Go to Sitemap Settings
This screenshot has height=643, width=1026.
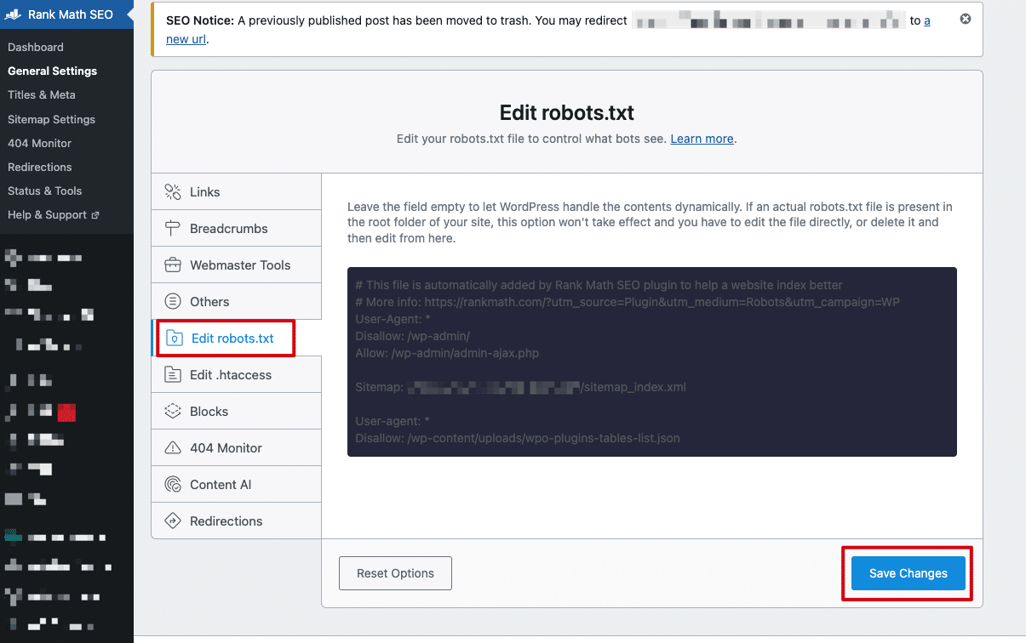(51, 119)
